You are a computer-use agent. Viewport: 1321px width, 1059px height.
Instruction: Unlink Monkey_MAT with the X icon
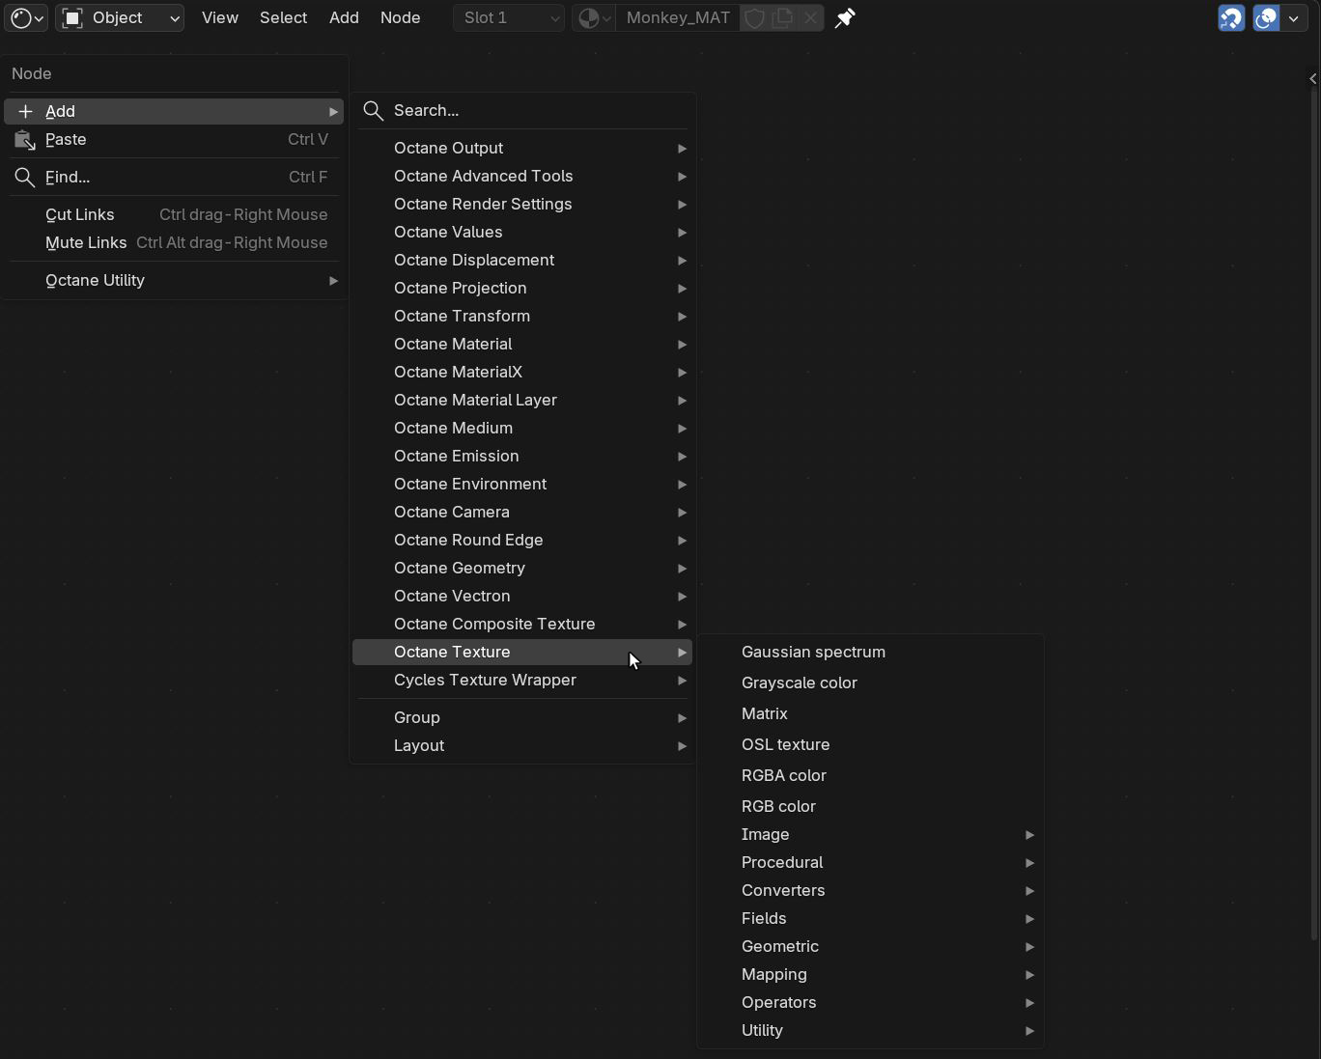tap(811, 17)
